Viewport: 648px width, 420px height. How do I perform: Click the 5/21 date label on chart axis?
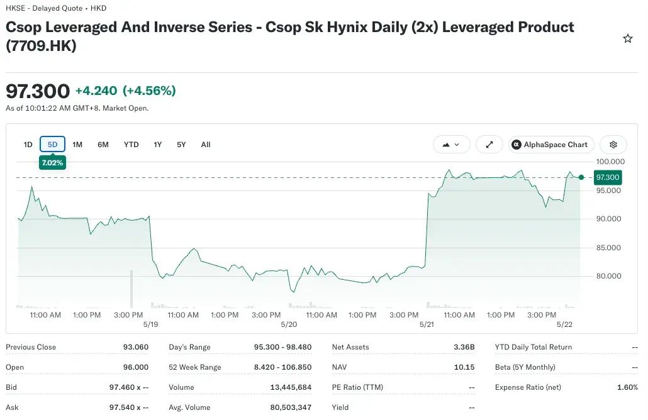[x=427, y=324]
